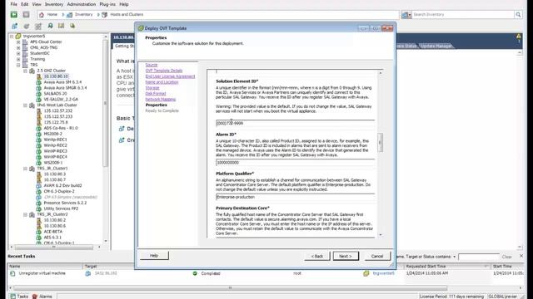
Task: Open the File menu
Action: point(13,4)
